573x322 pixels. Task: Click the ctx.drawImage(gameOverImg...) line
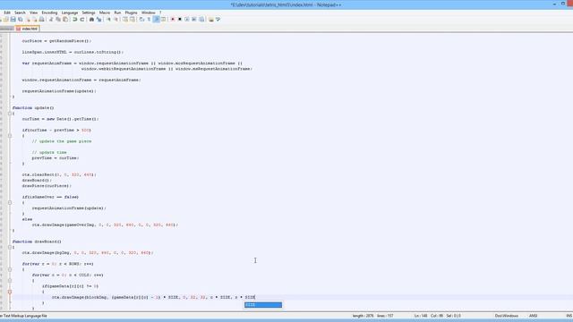(x=105, y=225)
